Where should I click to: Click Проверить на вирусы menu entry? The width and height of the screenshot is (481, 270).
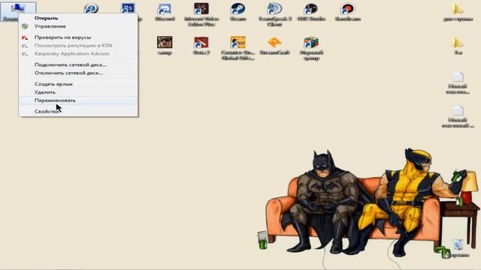(x=62, y=37)
